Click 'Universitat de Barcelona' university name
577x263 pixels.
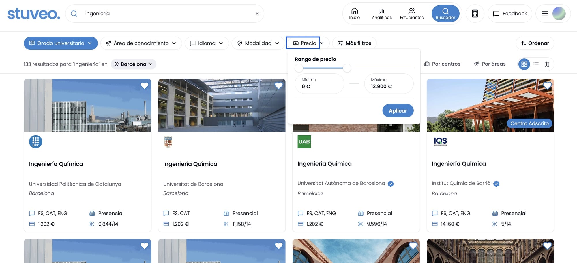point(193,184)
